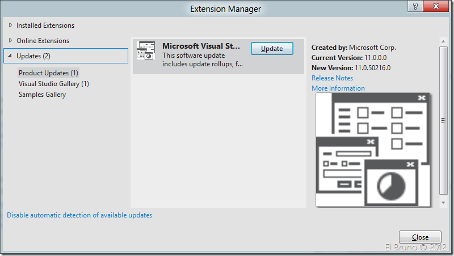Open the Release Notes link

[332, 78]
